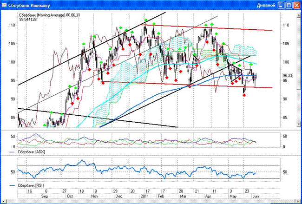This screenshot has width=302, height=204.
Task: Click the Дневной timeframe label in title bar
Action: click(266, 5)
